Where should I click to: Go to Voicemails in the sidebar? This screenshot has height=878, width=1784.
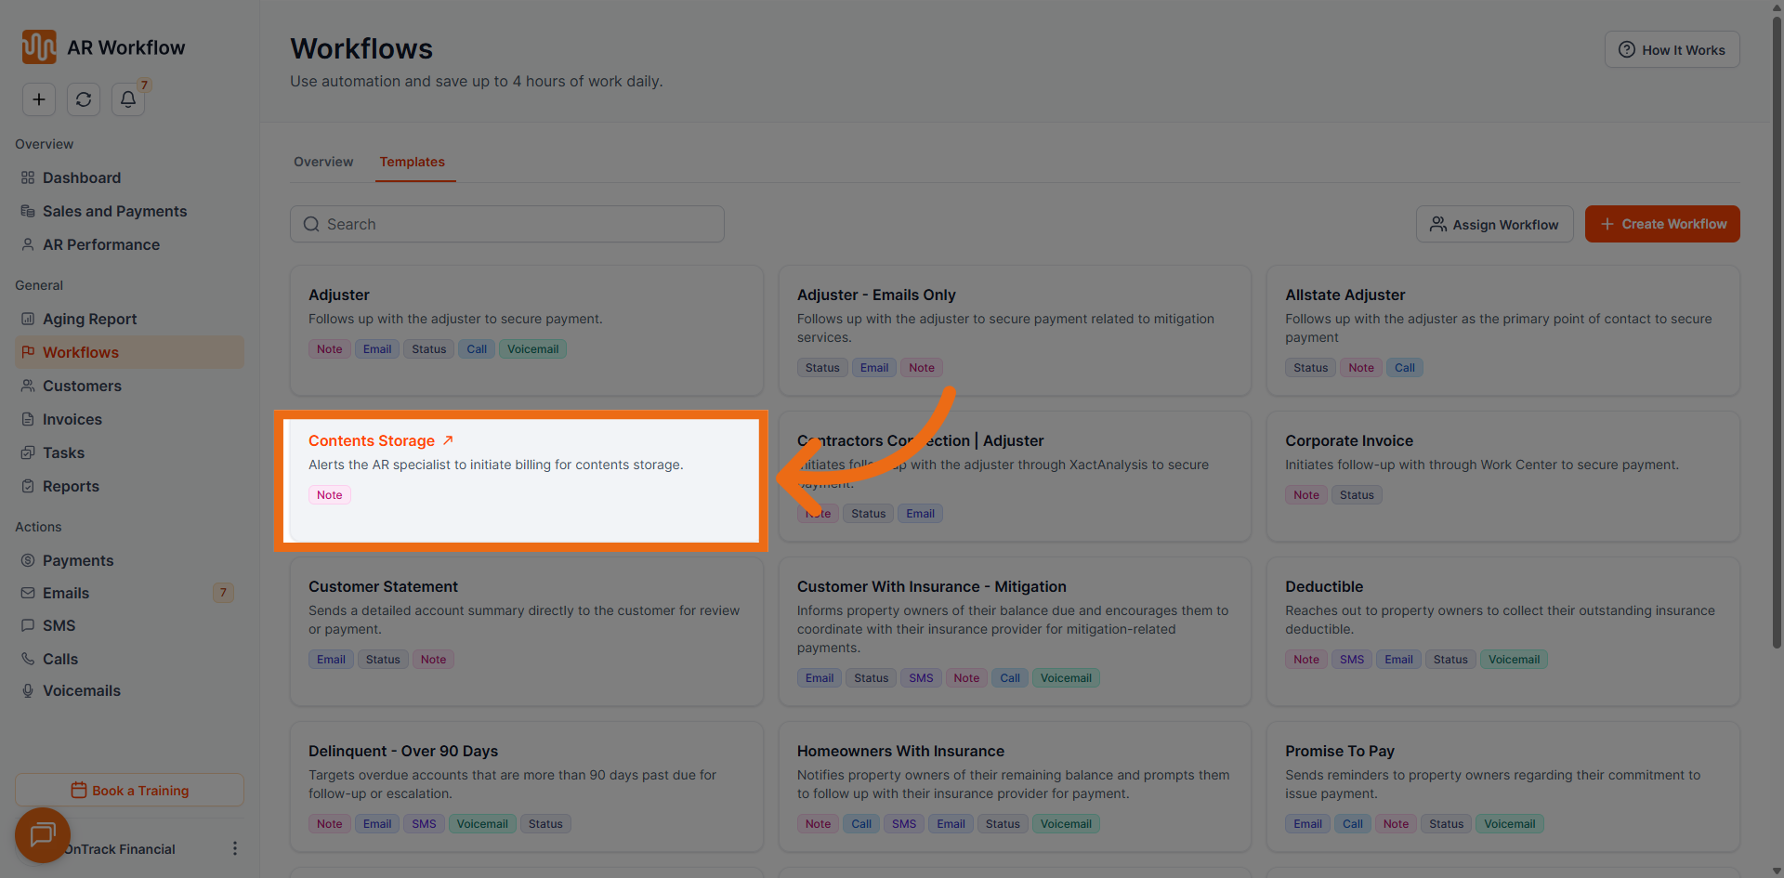coord(81,690)
